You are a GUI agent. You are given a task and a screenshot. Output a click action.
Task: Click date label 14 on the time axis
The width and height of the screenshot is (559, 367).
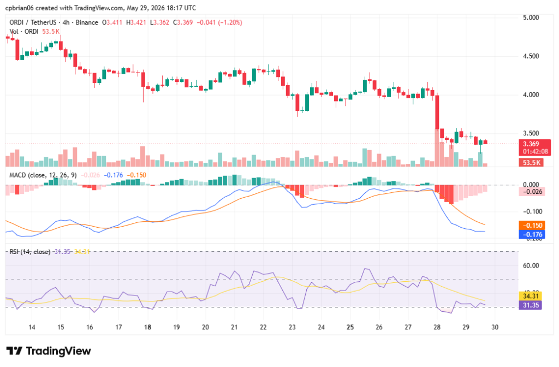32,328
